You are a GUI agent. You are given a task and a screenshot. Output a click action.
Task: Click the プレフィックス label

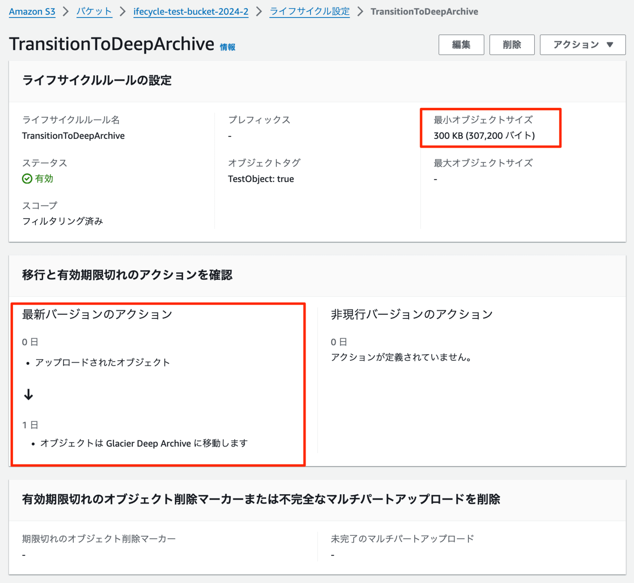click(259, 120)
